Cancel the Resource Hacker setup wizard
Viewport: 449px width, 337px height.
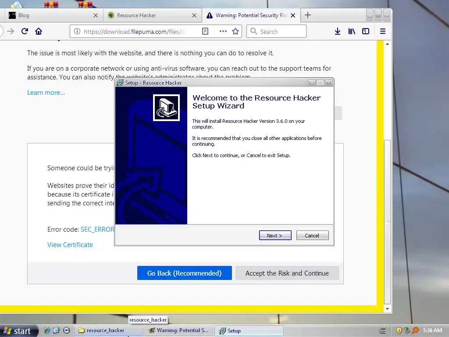[312, 235]
